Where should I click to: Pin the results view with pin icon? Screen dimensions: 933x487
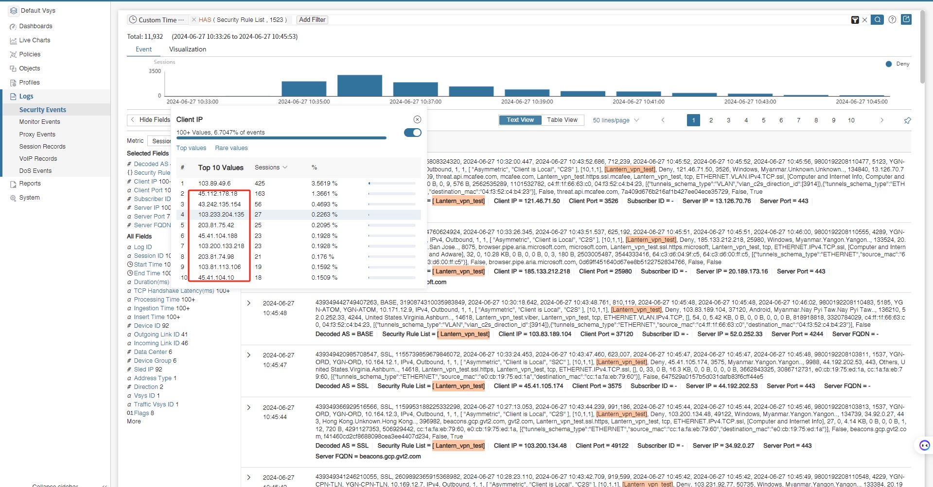coord(907,120)
